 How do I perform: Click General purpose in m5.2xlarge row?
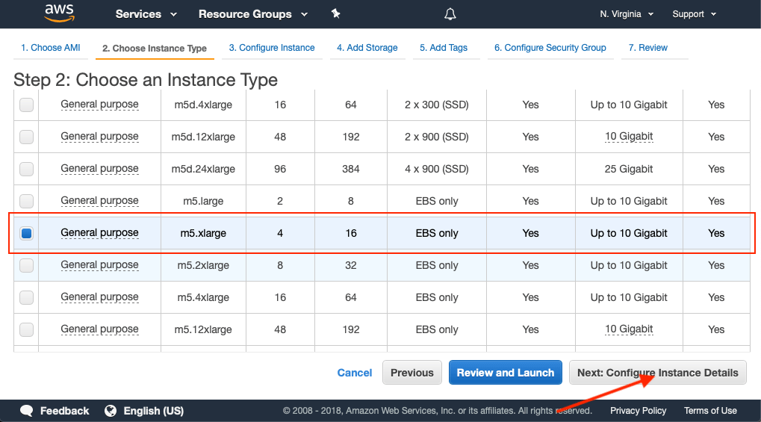coord(99,265)
